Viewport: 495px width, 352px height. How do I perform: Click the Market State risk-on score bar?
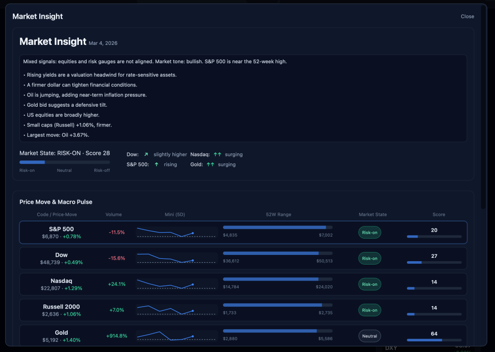pos(64,162)
